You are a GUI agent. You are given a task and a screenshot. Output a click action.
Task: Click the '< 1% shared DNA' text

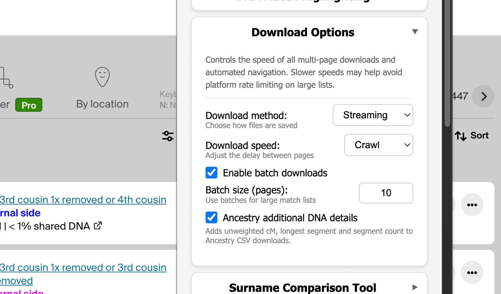[x=49, y=226]
